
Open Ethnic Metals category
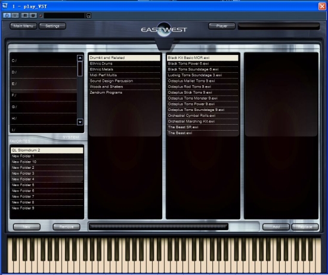coord(125,69)
